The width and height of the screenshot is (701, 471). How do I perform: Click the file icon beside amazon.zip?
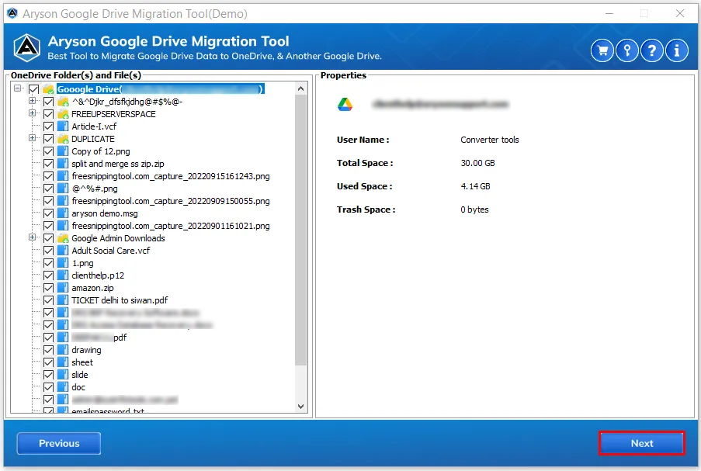[x=63, y=288]
